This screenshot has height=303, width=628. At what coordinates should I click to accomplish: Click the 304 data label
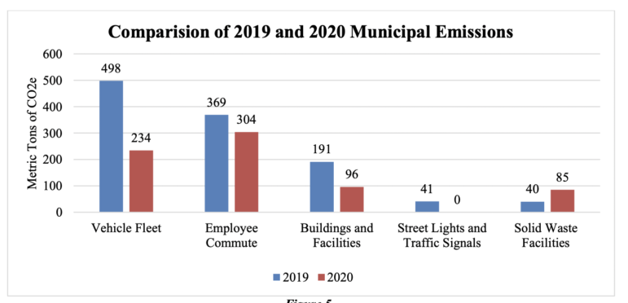(x=246, y=121)
